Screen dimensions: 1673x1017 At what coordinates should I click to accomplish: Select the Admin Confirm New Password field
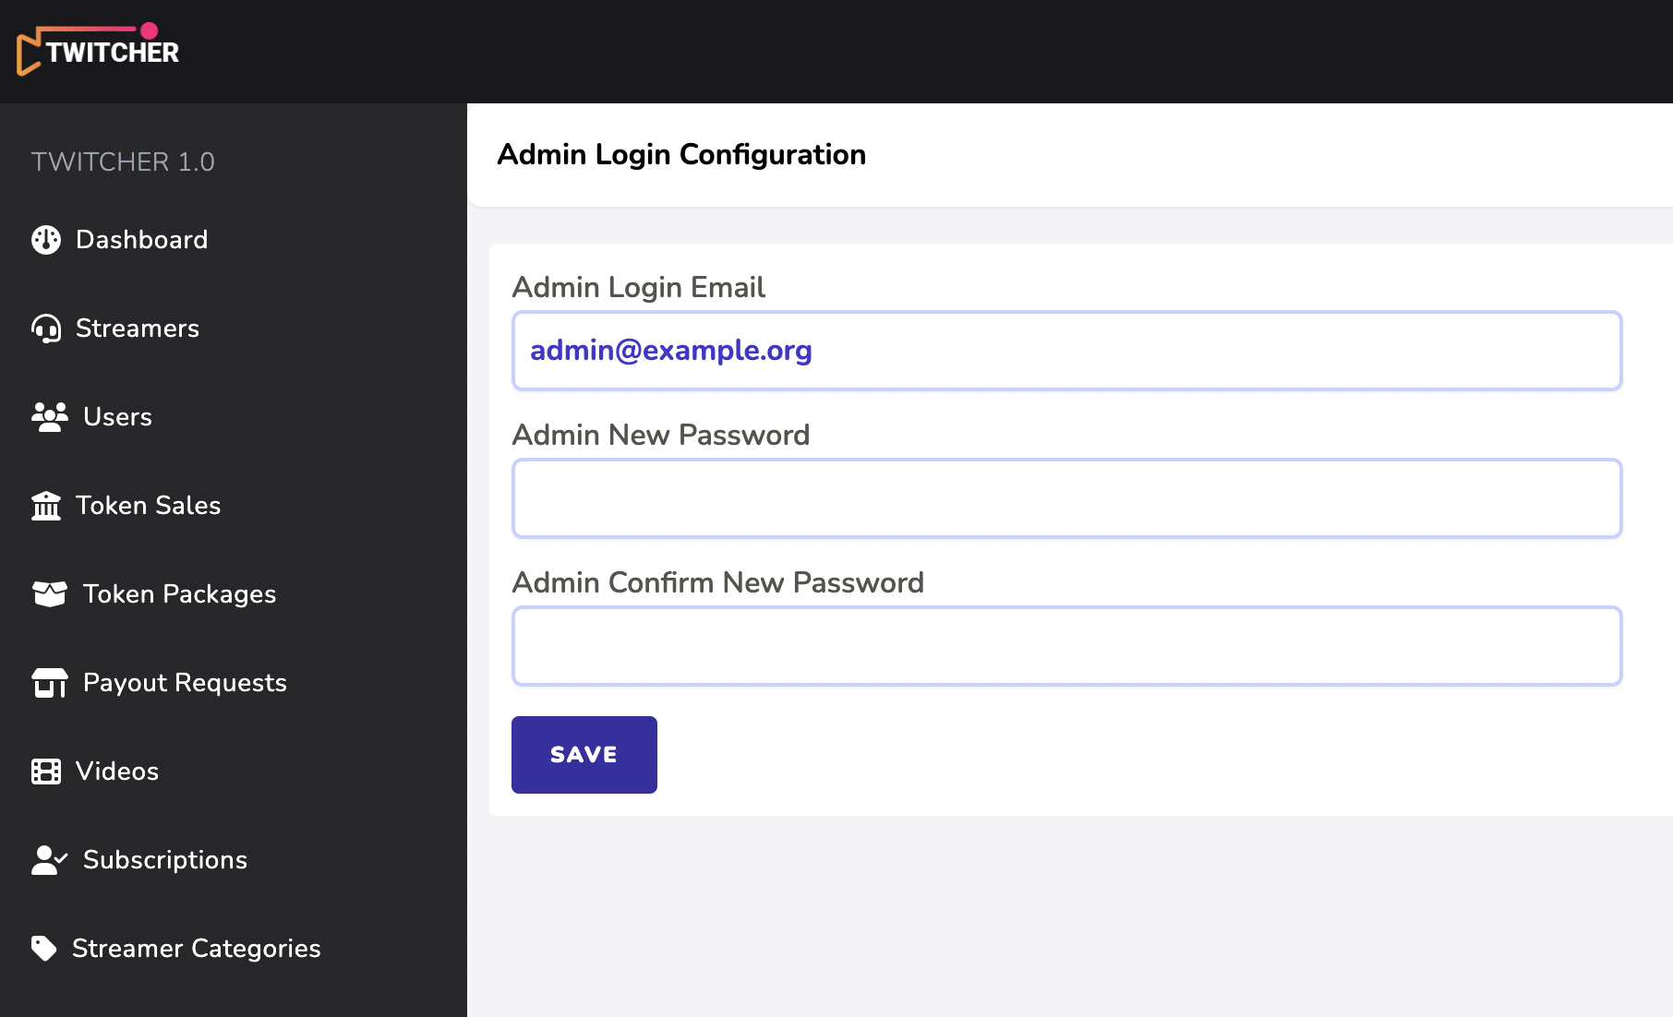[x=1066, y=646]
